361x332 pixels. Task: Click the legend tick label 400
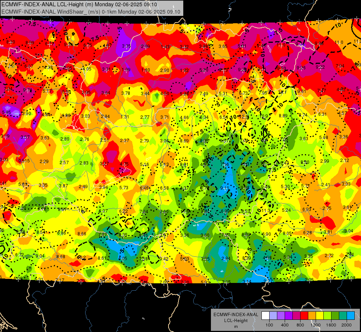[285, 325]
